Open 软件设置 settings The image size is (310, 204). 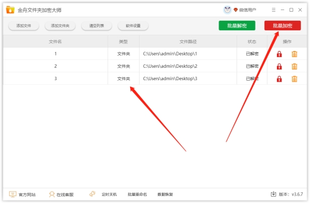(133, 26)
